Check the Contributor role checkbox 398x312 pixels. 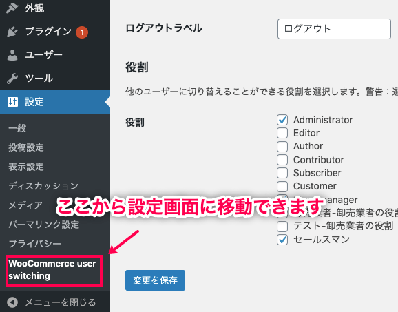pos(282,160)
